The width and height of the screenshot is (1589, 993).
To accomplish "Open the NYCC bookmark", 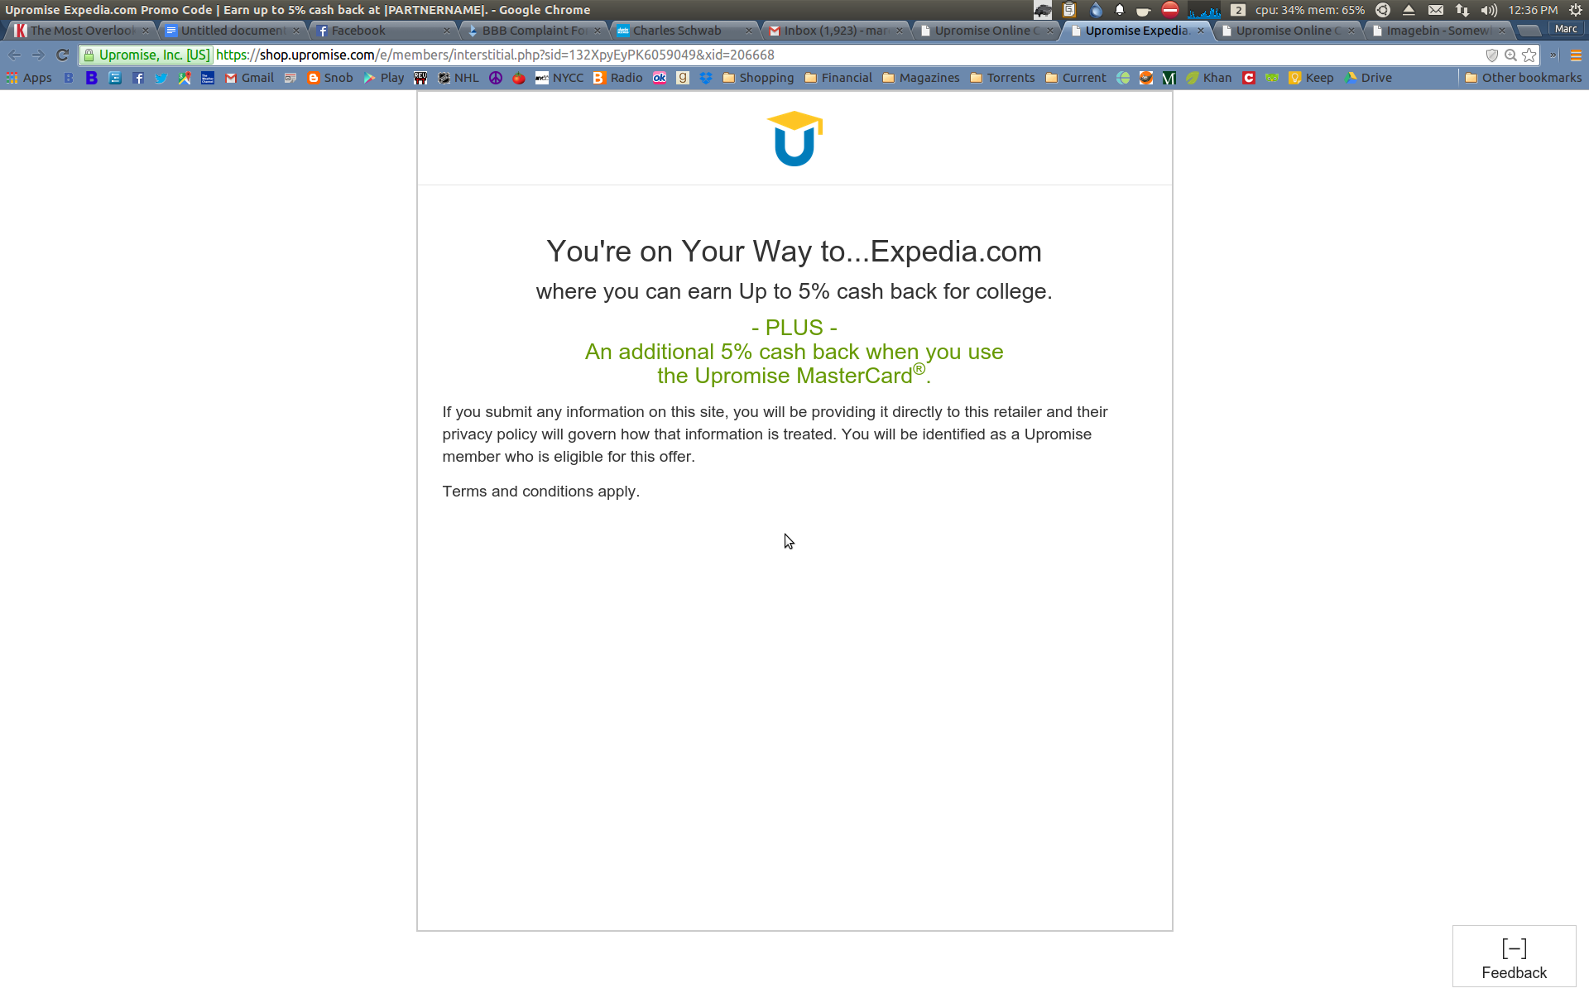I will 559,78.
